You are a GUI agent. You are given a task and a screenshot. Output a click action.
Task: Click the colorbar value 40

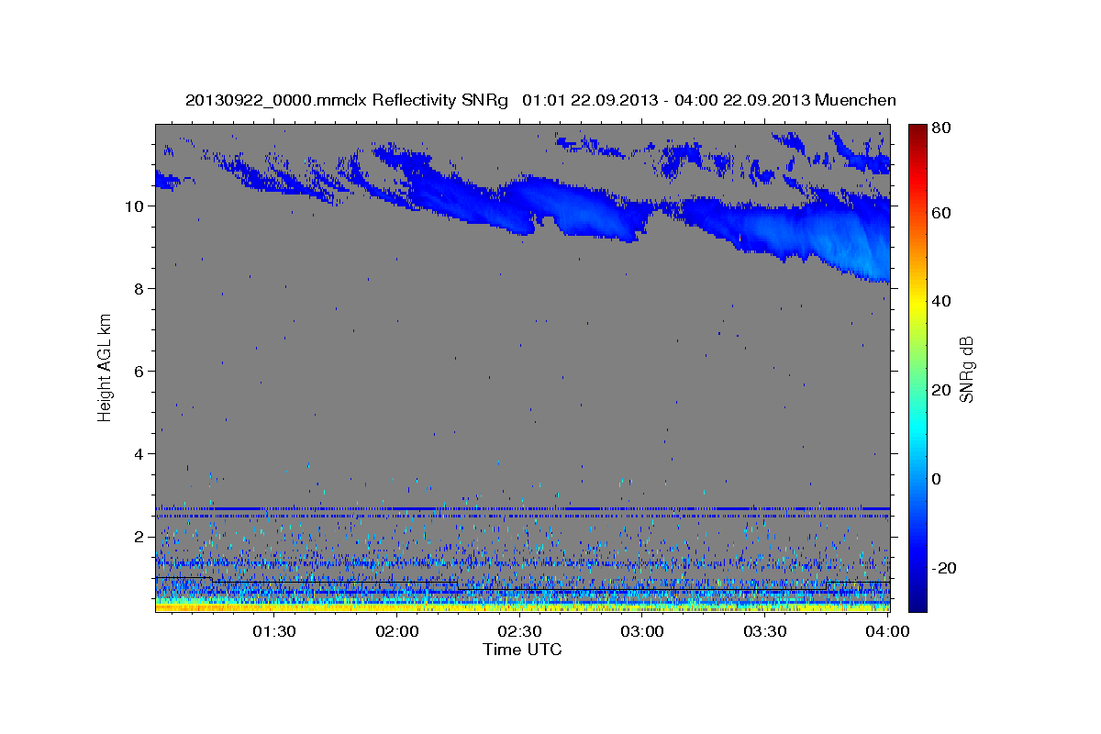(x=943, y=301)
